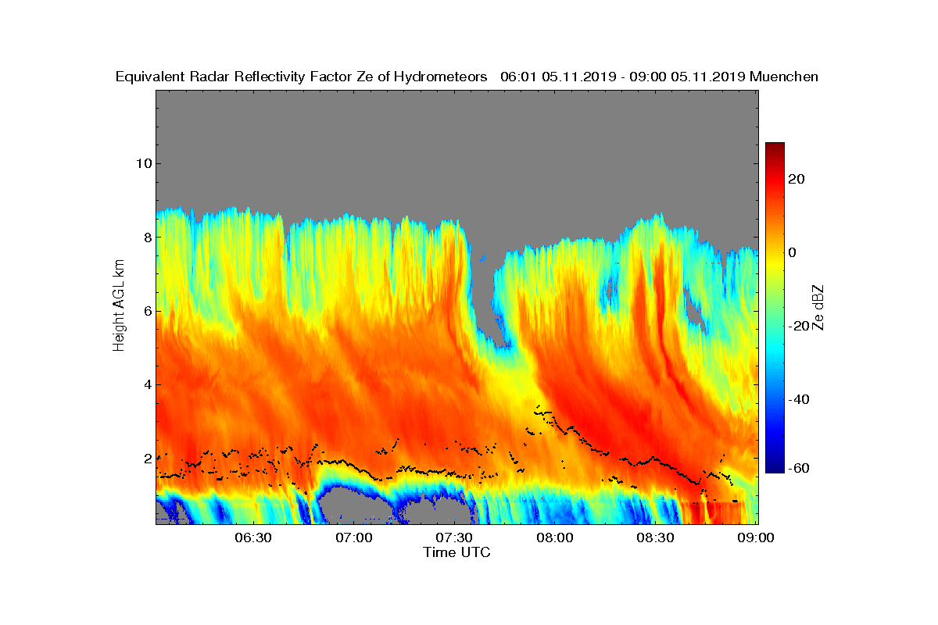The width and height of the screenshot is (938, 625).
Task: Click the colorbar value 0
Action: click(793, 252)
